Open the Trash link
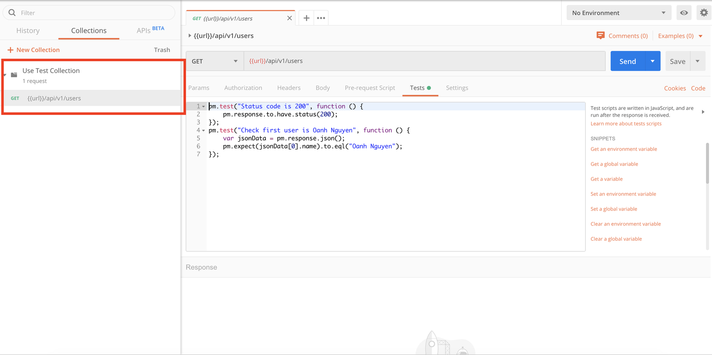The height and width of the screenshot is (355, 712). [x=162, y=50]
